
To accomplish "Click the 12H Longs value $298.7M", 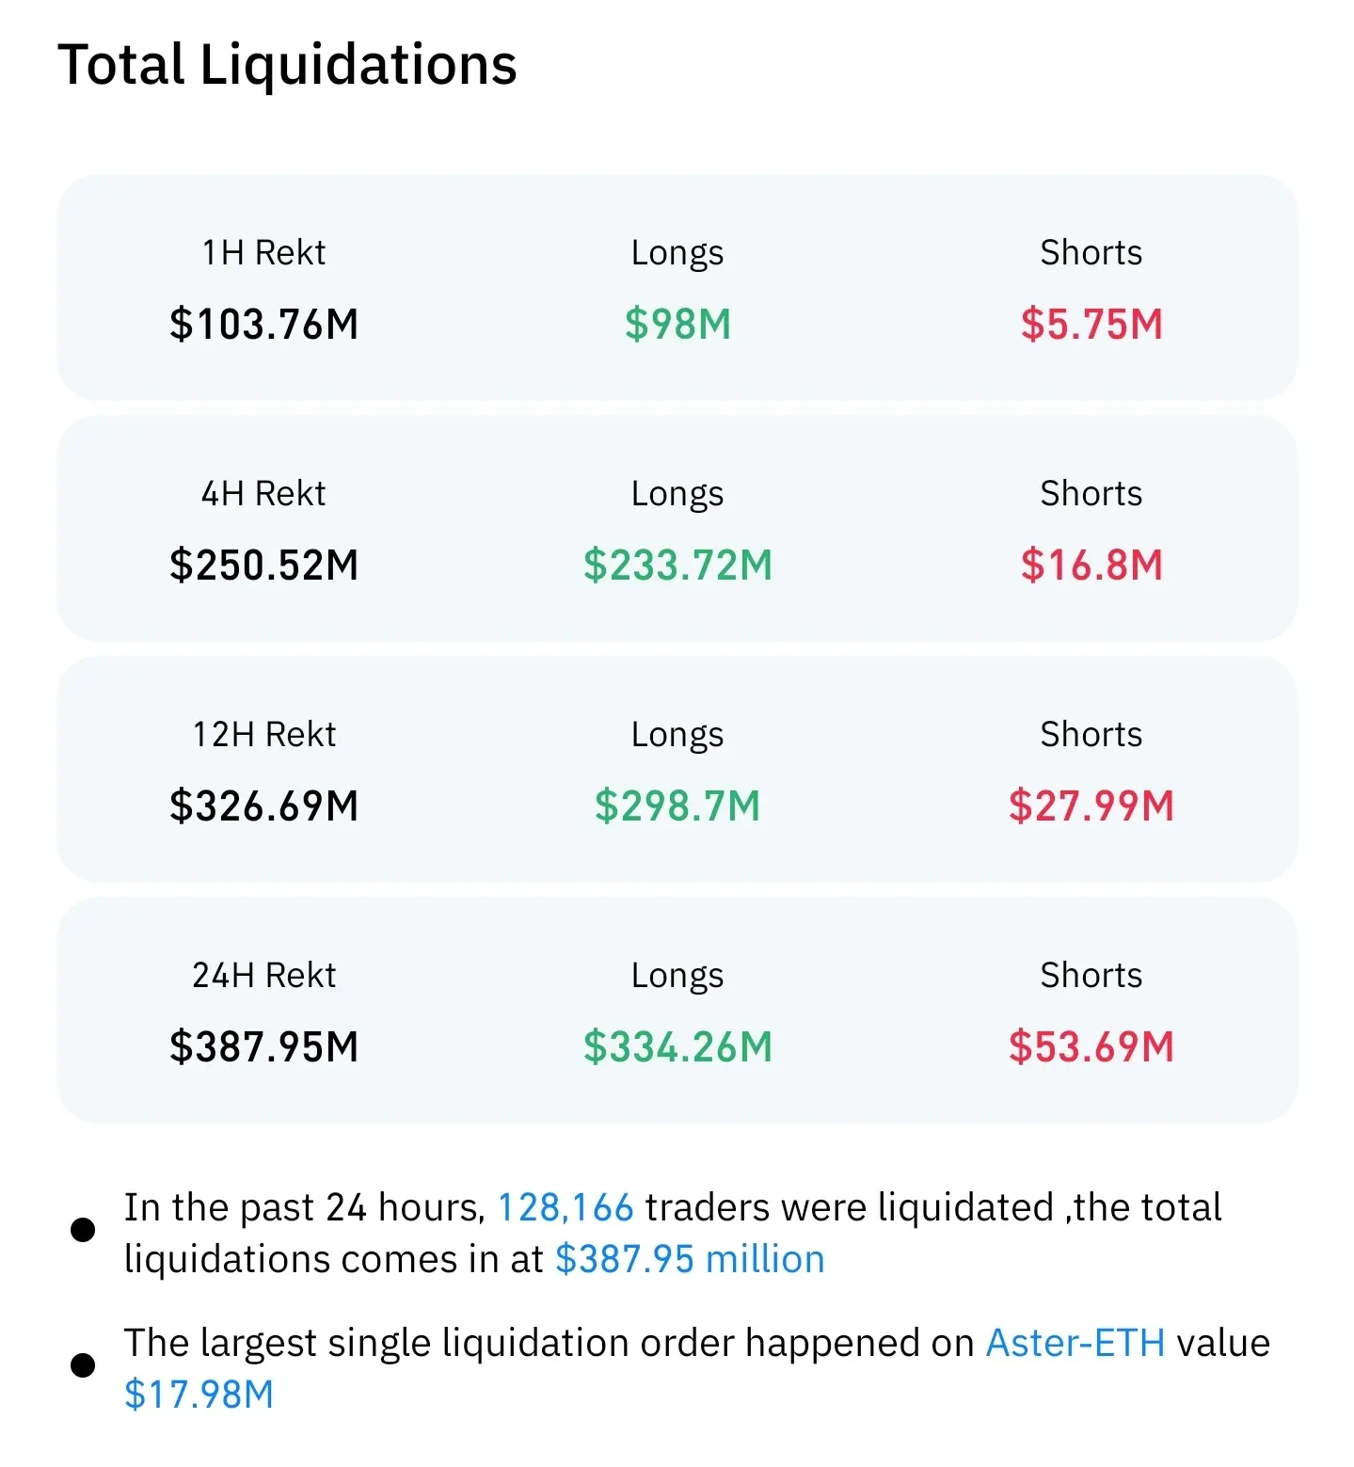I will pyautogui.click(x=677, y=806).
